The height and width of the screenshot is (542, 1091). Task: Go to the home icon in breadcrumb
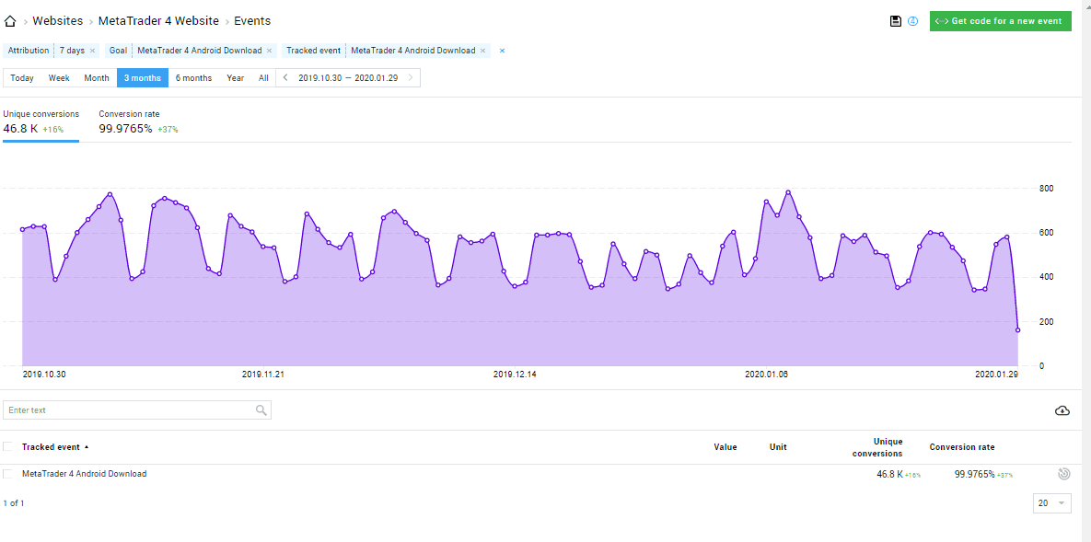[10, 21]
